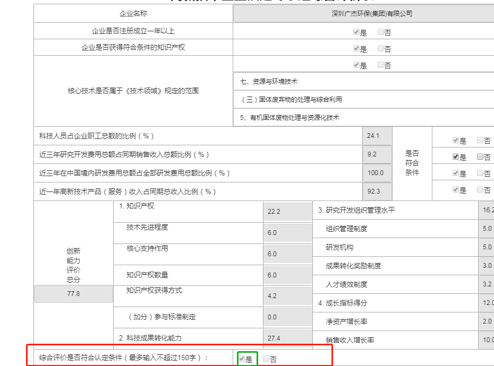Click the 创新能力评价总分 77.8 cell
This screenshot has height=366, width=494.
73,294
